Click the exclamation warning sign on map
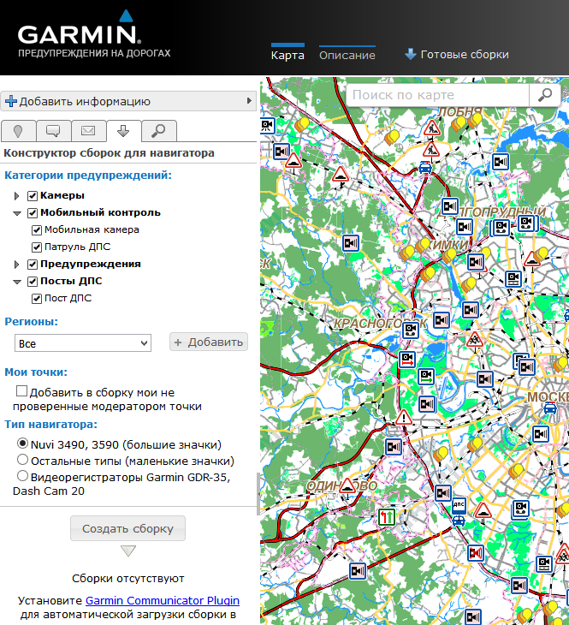The width and height of the screenshot is (569, 625). pyautogui.click(x=404, y=419)
